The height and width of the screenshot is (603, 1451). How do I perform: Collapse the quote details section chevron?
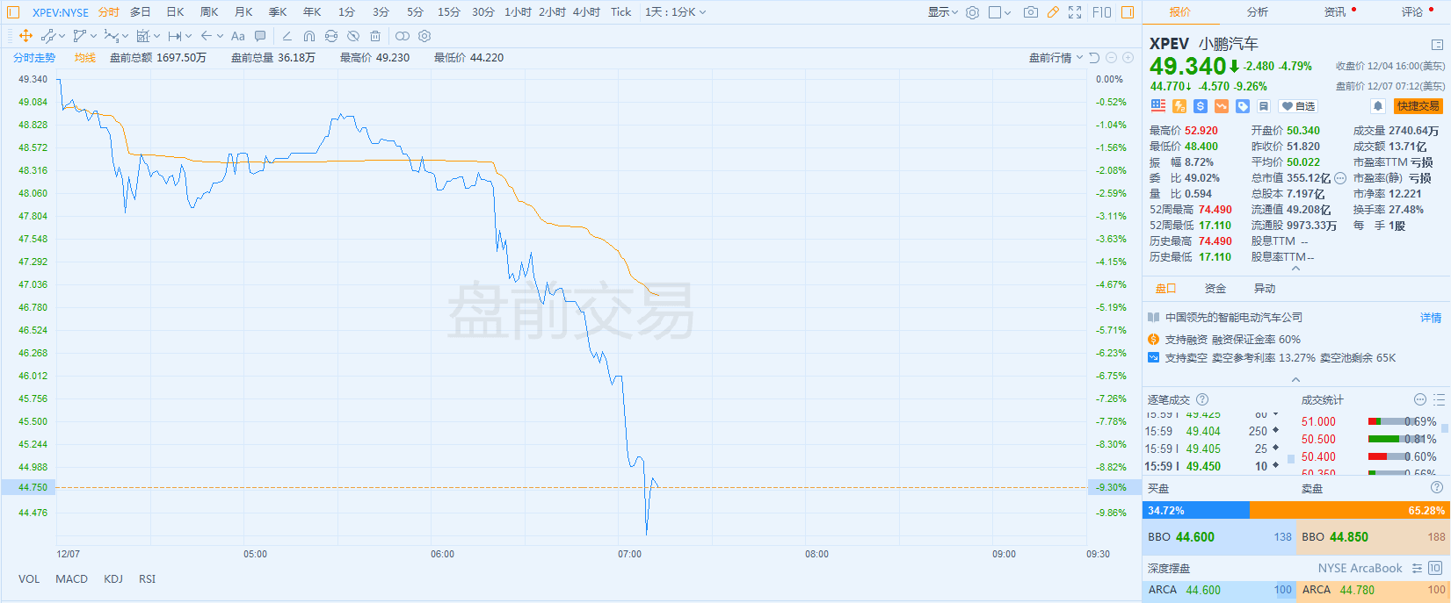(1295, 269)
